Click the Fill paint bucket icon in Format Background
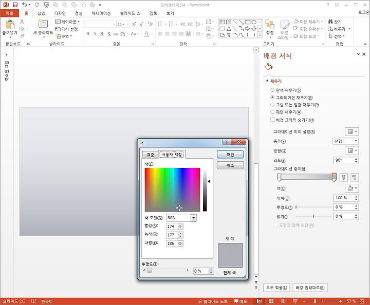 click(269, 67)
